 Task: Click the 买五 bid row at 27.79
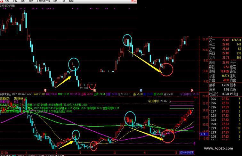coord(225,58)
